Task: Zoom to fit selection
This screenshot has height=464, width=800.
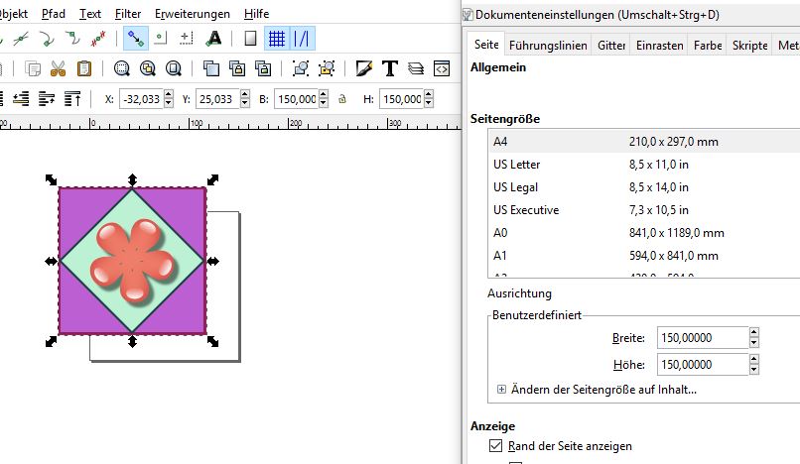Action: 122,68
